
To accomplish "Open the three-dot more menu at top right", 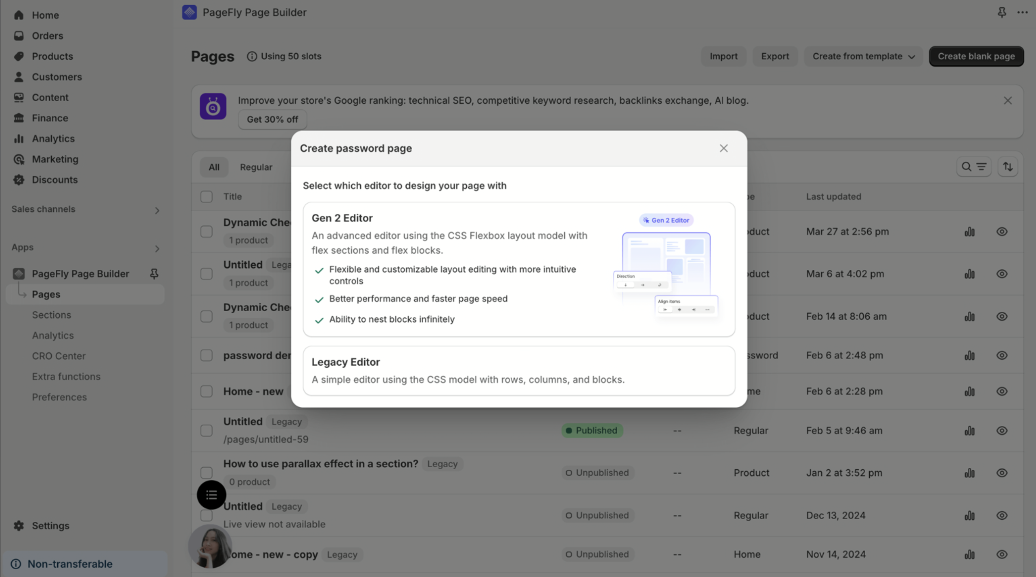I will tap(1022, 13).
